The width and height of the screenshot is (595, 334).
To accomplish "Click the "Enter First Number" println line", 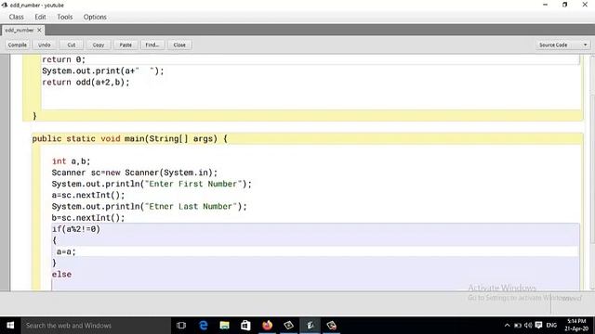I will (152, 184).
